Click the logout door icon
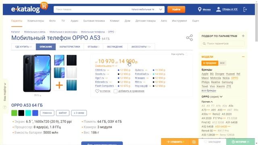258x145 pixels. point(245,9)
